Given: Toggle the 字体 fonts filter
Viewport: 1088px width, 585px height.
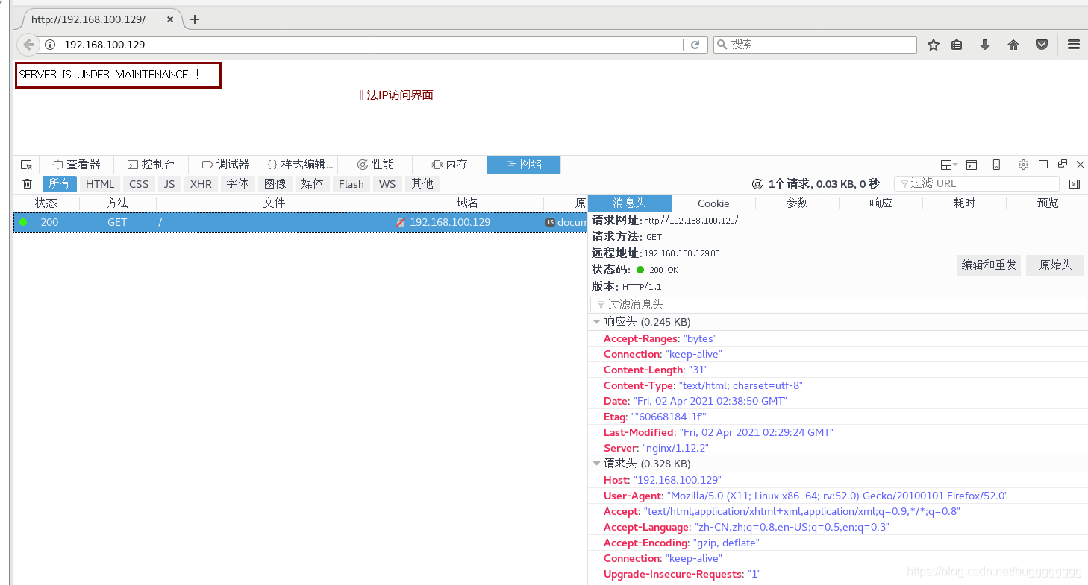Looking at the screenshot, I should pyautogui.click(x=238, y=184).
